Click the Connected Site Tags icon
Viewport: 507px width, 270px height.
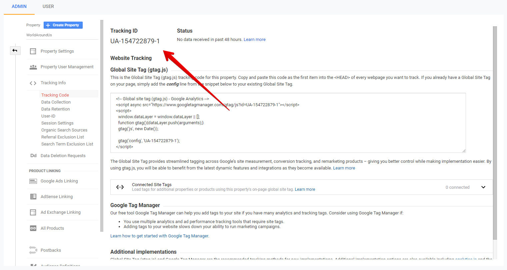[120, 187]
